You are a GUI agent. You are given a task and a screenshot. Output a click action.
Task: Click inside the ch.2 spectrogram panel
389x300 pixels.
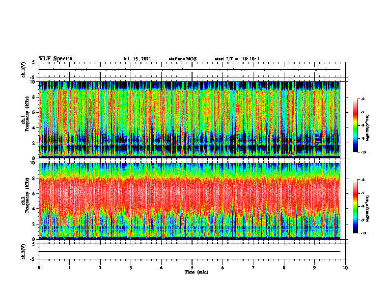[190, 201]
